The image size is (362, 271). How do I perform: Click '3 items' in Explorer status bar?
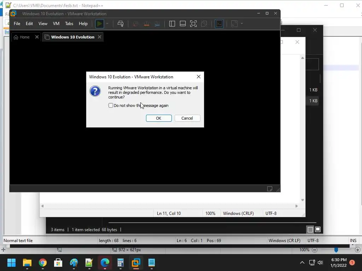coord(58,230)
